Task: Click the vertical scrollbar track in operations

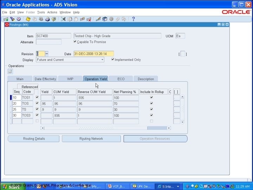Action: click(x=182, y=109)
